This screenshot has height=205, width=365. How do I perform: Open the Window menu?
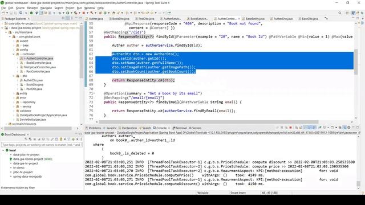point(90,8)
